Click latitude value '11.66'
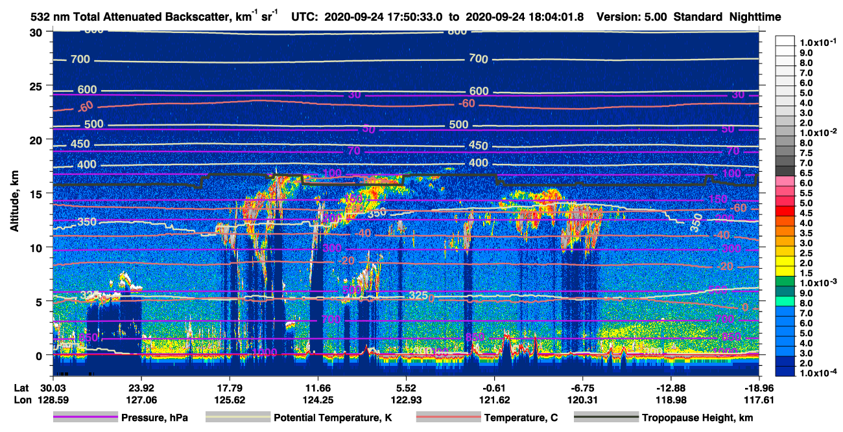 (x=318, y=389)
